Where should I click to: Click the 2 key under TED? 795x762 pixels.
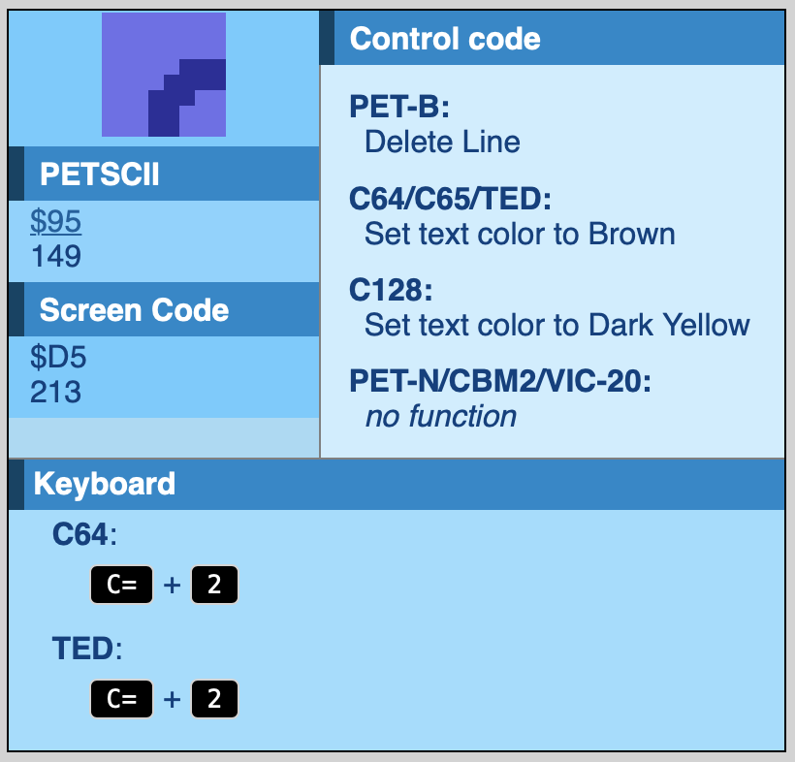(x=214, y=699)
